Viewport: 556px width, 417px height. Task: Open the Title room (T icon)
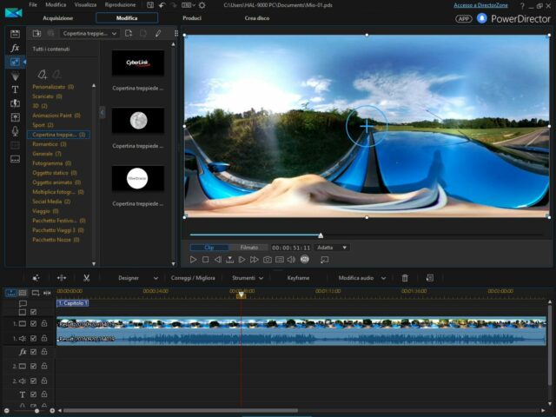(15, 89)
